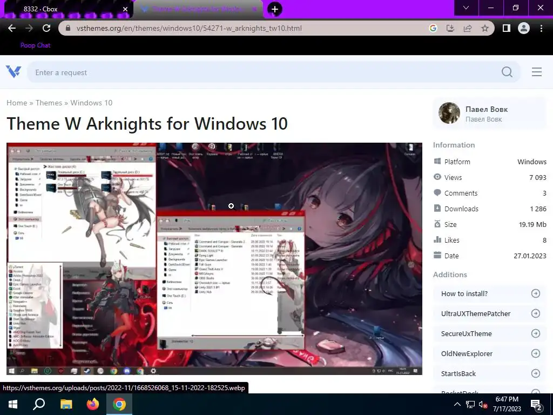
Task: Open Chrome's three-dot menu
Action: click(541, 28)
